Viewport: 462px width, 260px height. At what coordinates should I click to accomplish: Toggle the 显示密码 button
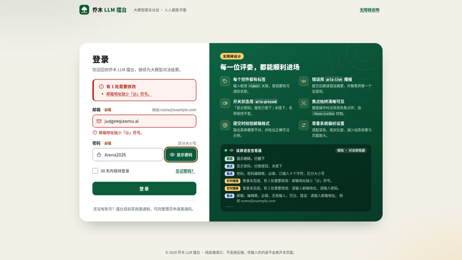click(181, 155)
